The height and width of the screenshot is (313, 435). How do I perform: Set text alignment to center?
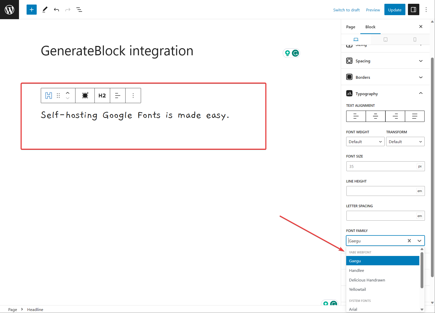(376, 116)
